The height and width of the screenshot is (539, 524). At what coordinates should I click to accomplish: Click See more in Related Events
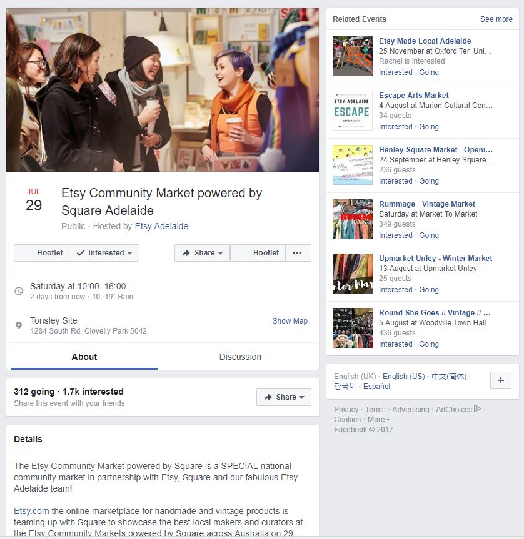pos(496,19)
